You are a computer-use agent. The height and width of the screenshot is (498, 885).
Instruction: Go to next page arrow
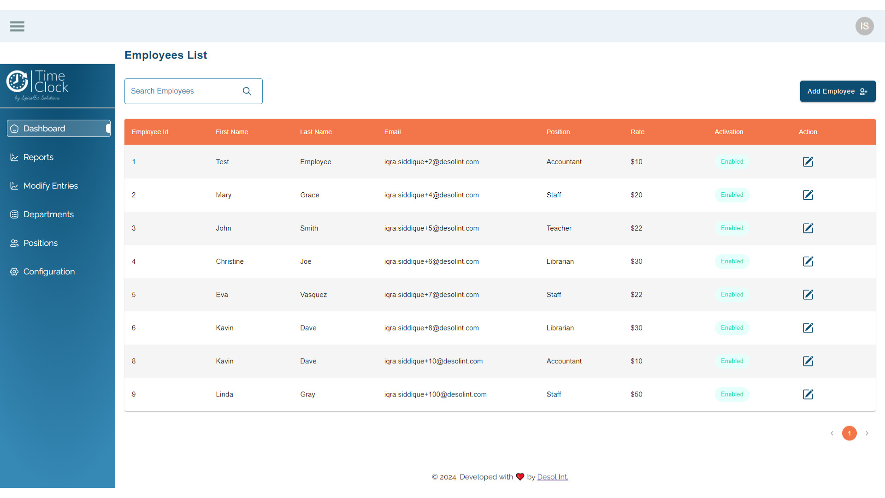pos(867,433)
